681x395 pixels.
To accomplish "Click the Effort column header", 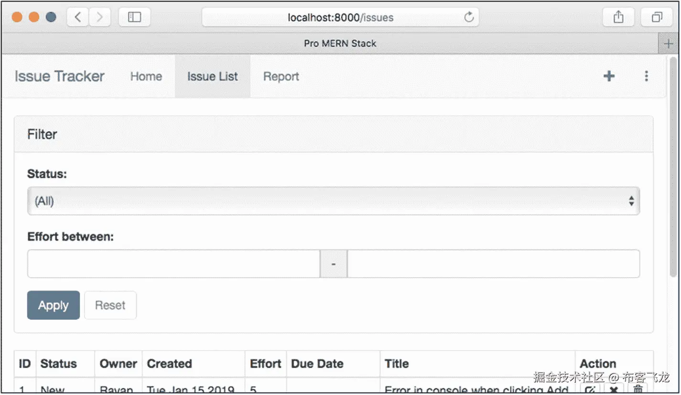I will (266, 364).
